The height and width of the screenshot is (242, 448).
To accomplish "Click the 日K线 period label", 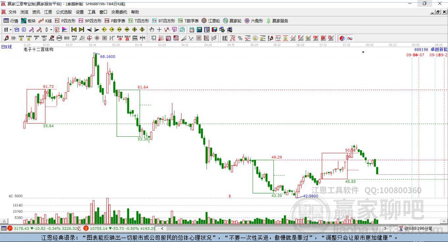I will pyautogui.click(x=7, y=47).
